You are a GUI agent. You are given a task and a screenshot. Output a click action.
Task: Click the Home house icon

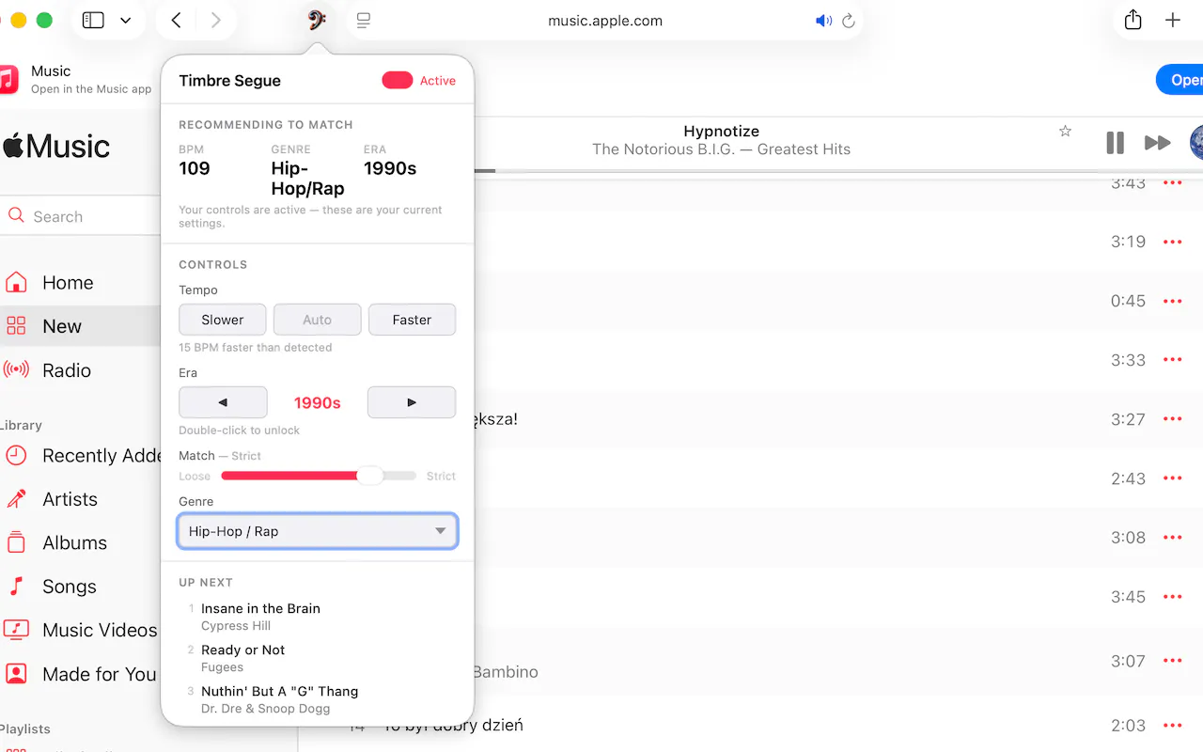pyautogui.click(x=15, y=282)
